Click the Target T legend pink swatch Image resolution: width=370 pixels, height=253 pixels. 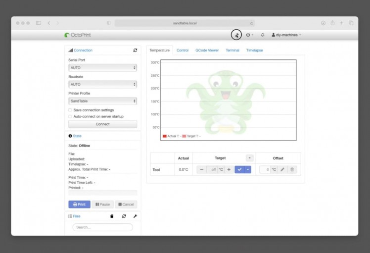[184, 136]
